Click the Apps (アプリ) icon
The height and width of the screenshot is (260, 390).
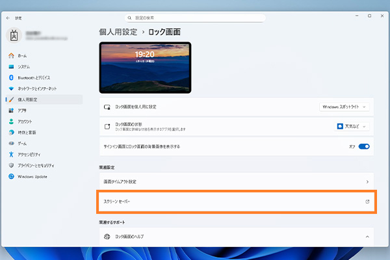pos(11,110)
